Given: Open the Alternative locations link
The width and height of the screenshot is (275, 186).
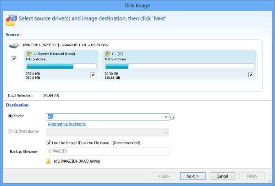Looking at the screenshot, I should (66, 124).
